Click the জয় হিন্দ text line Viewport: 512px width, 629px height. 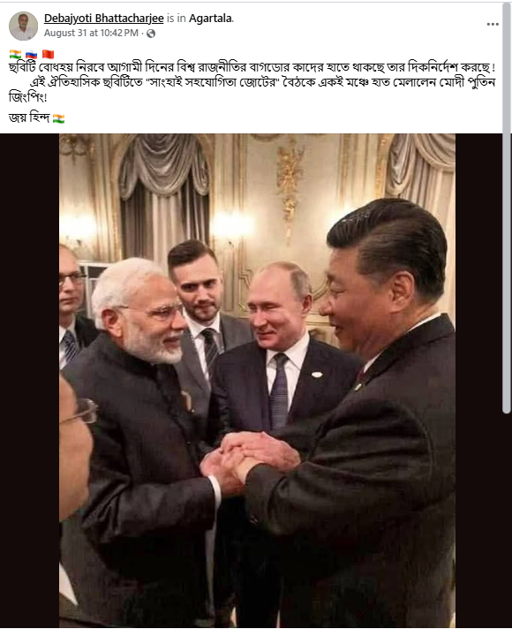point(29,118)
